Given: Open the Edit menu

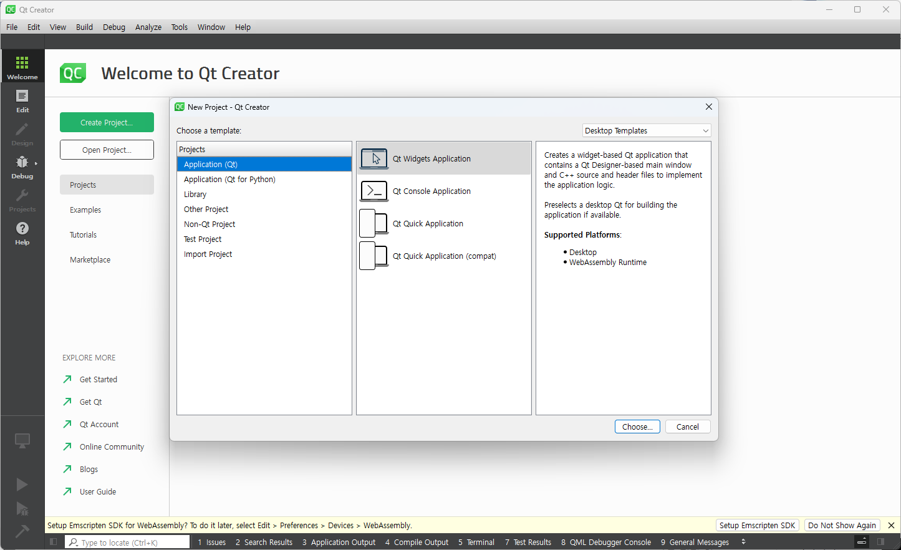Looking at the screenshot, I should coord(34,27).
